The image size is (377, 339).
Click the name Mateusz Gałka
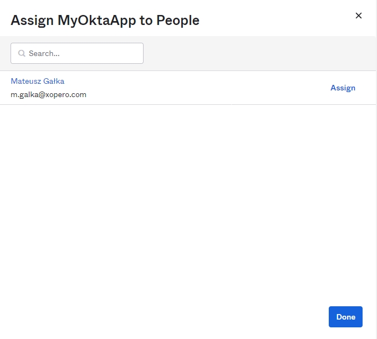coord(38,81)
